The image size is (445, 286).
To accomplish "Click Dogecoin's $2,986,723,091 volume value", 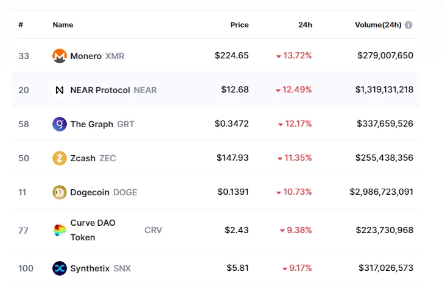I will [x=381, y=192].
